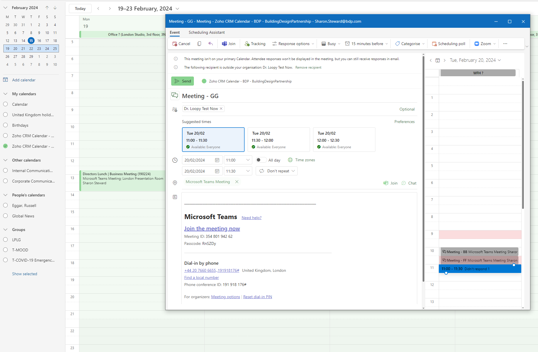The width and height of the screenshot is (538, 352).
Task: Enable the Birthdays calendar
Action: pos(5,125)
